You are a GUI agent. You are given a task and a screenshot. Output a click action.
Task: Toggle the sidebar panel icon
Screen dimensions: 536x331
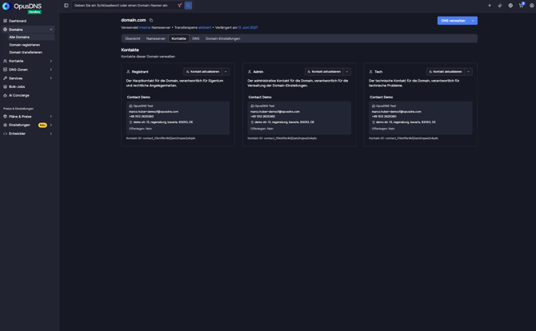pos(66,6)
